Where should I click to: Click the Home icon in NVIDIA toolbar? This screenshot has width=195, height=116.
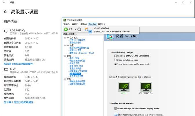(86, 29)
